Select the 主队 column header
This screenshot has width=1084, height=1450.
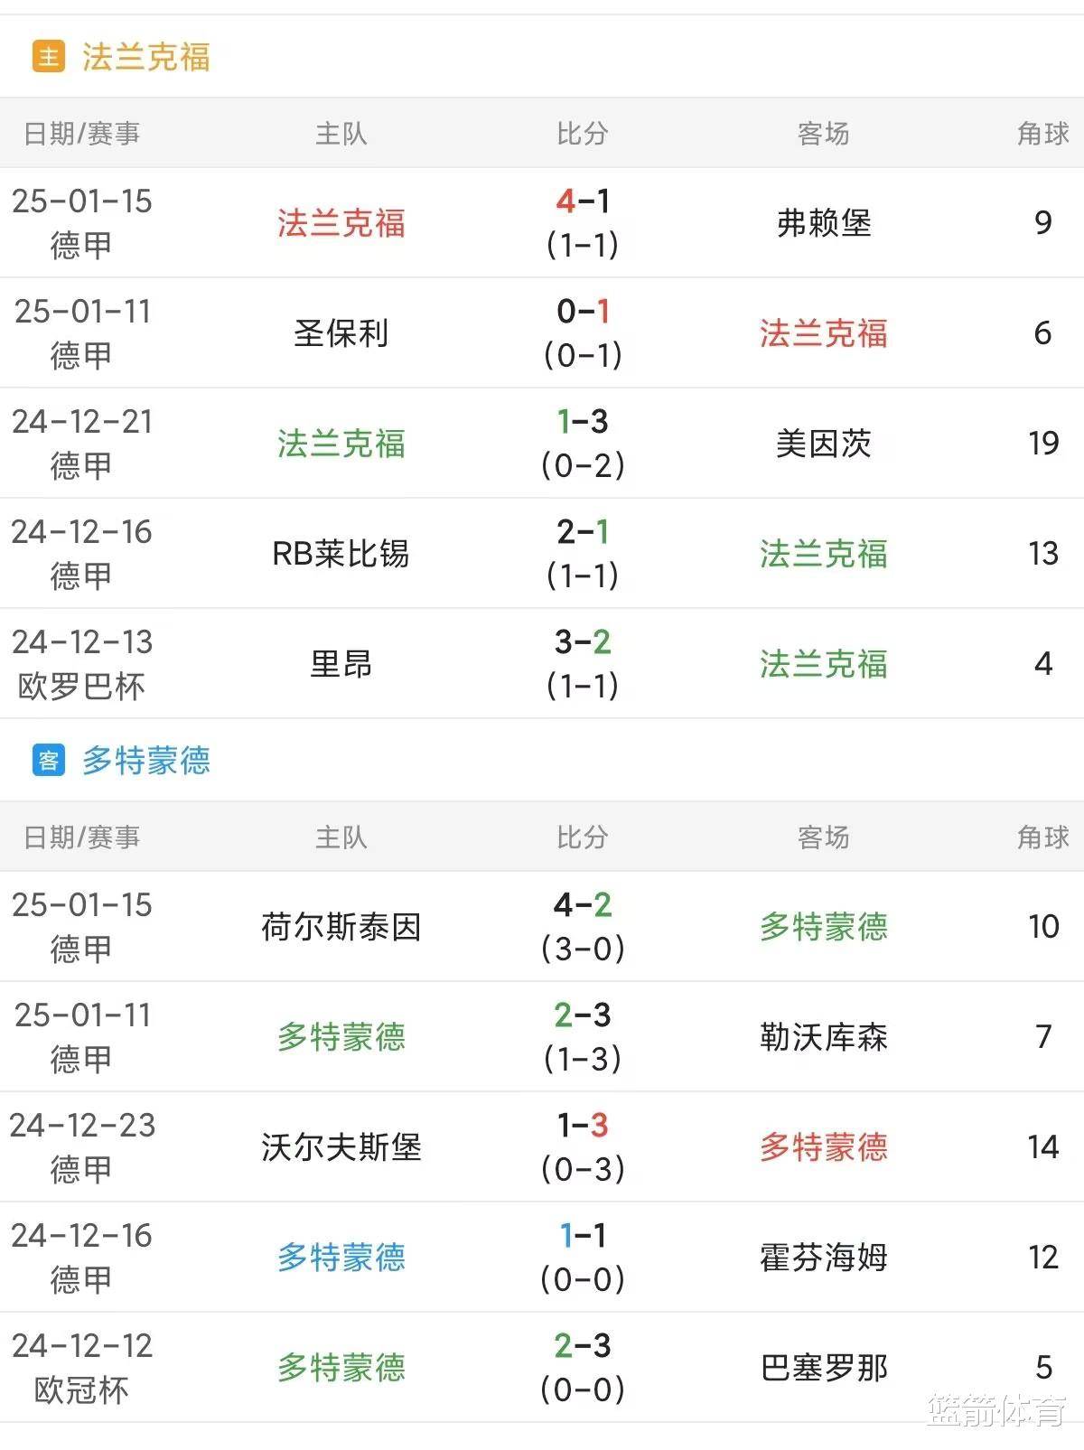click(x=341, y=131)
